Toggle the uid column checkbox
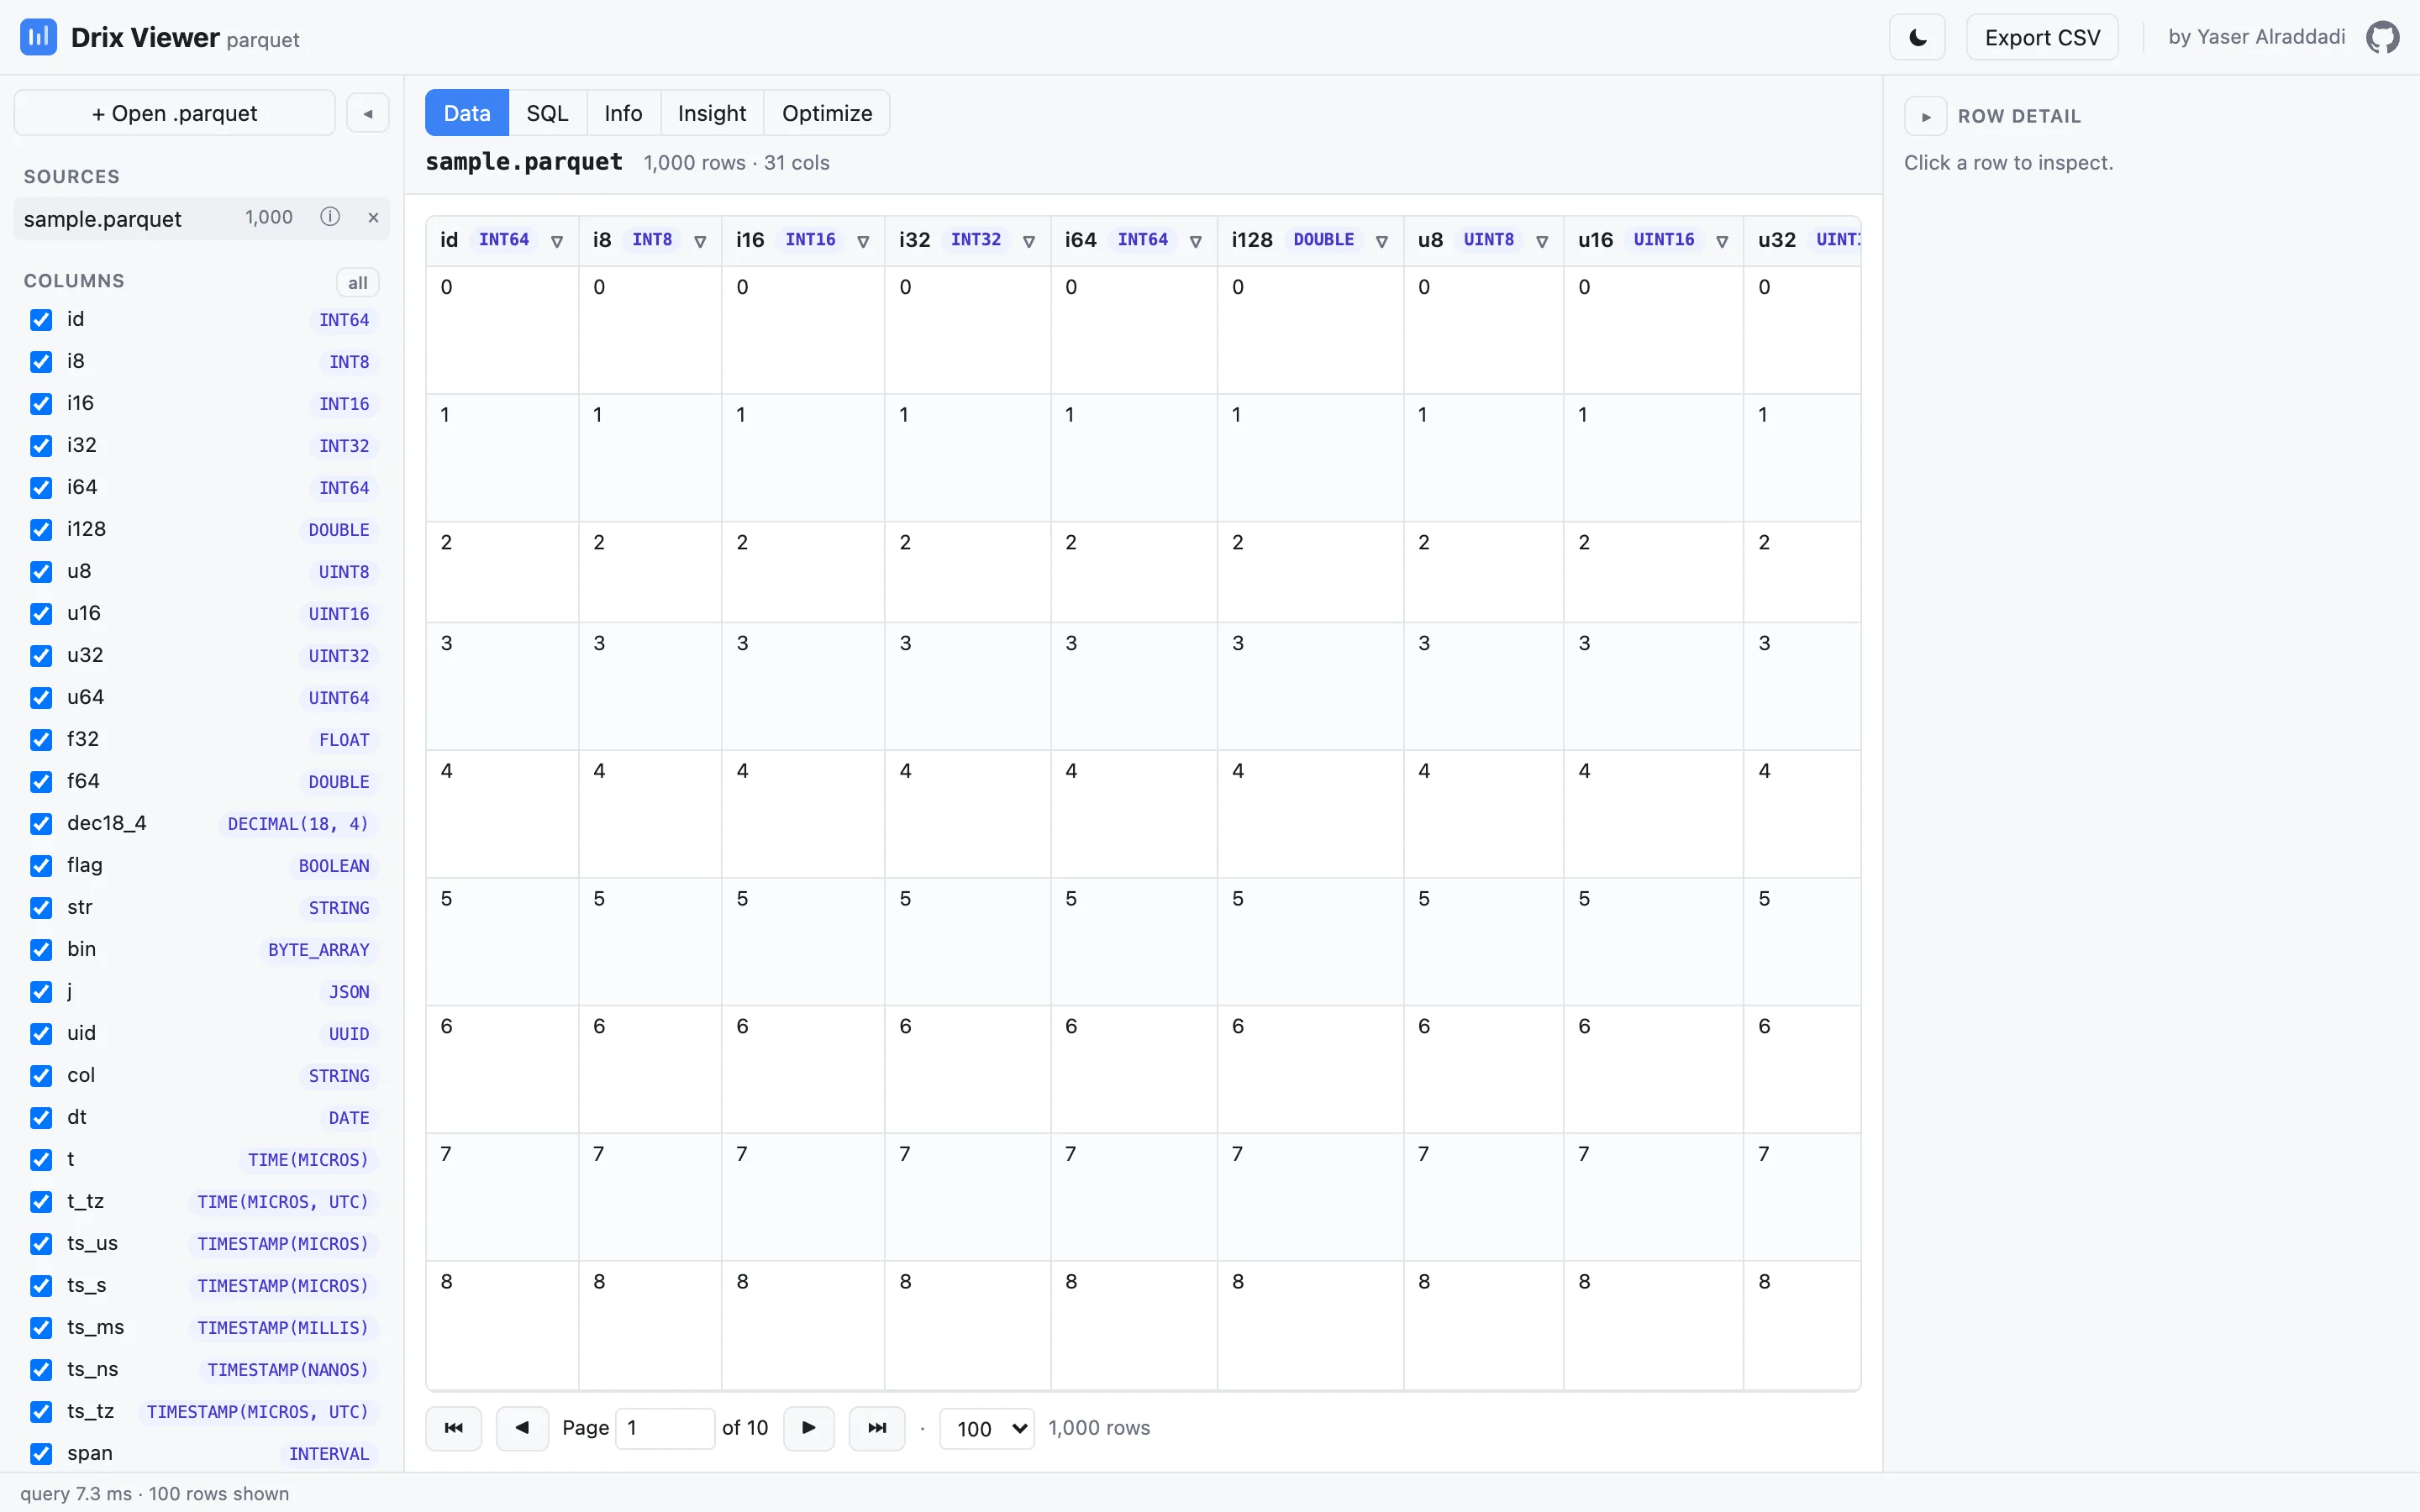 pos(41,1034)
